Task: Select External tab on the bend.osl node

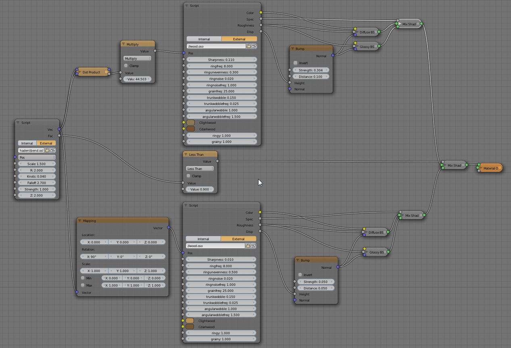Action: [46, 143]
